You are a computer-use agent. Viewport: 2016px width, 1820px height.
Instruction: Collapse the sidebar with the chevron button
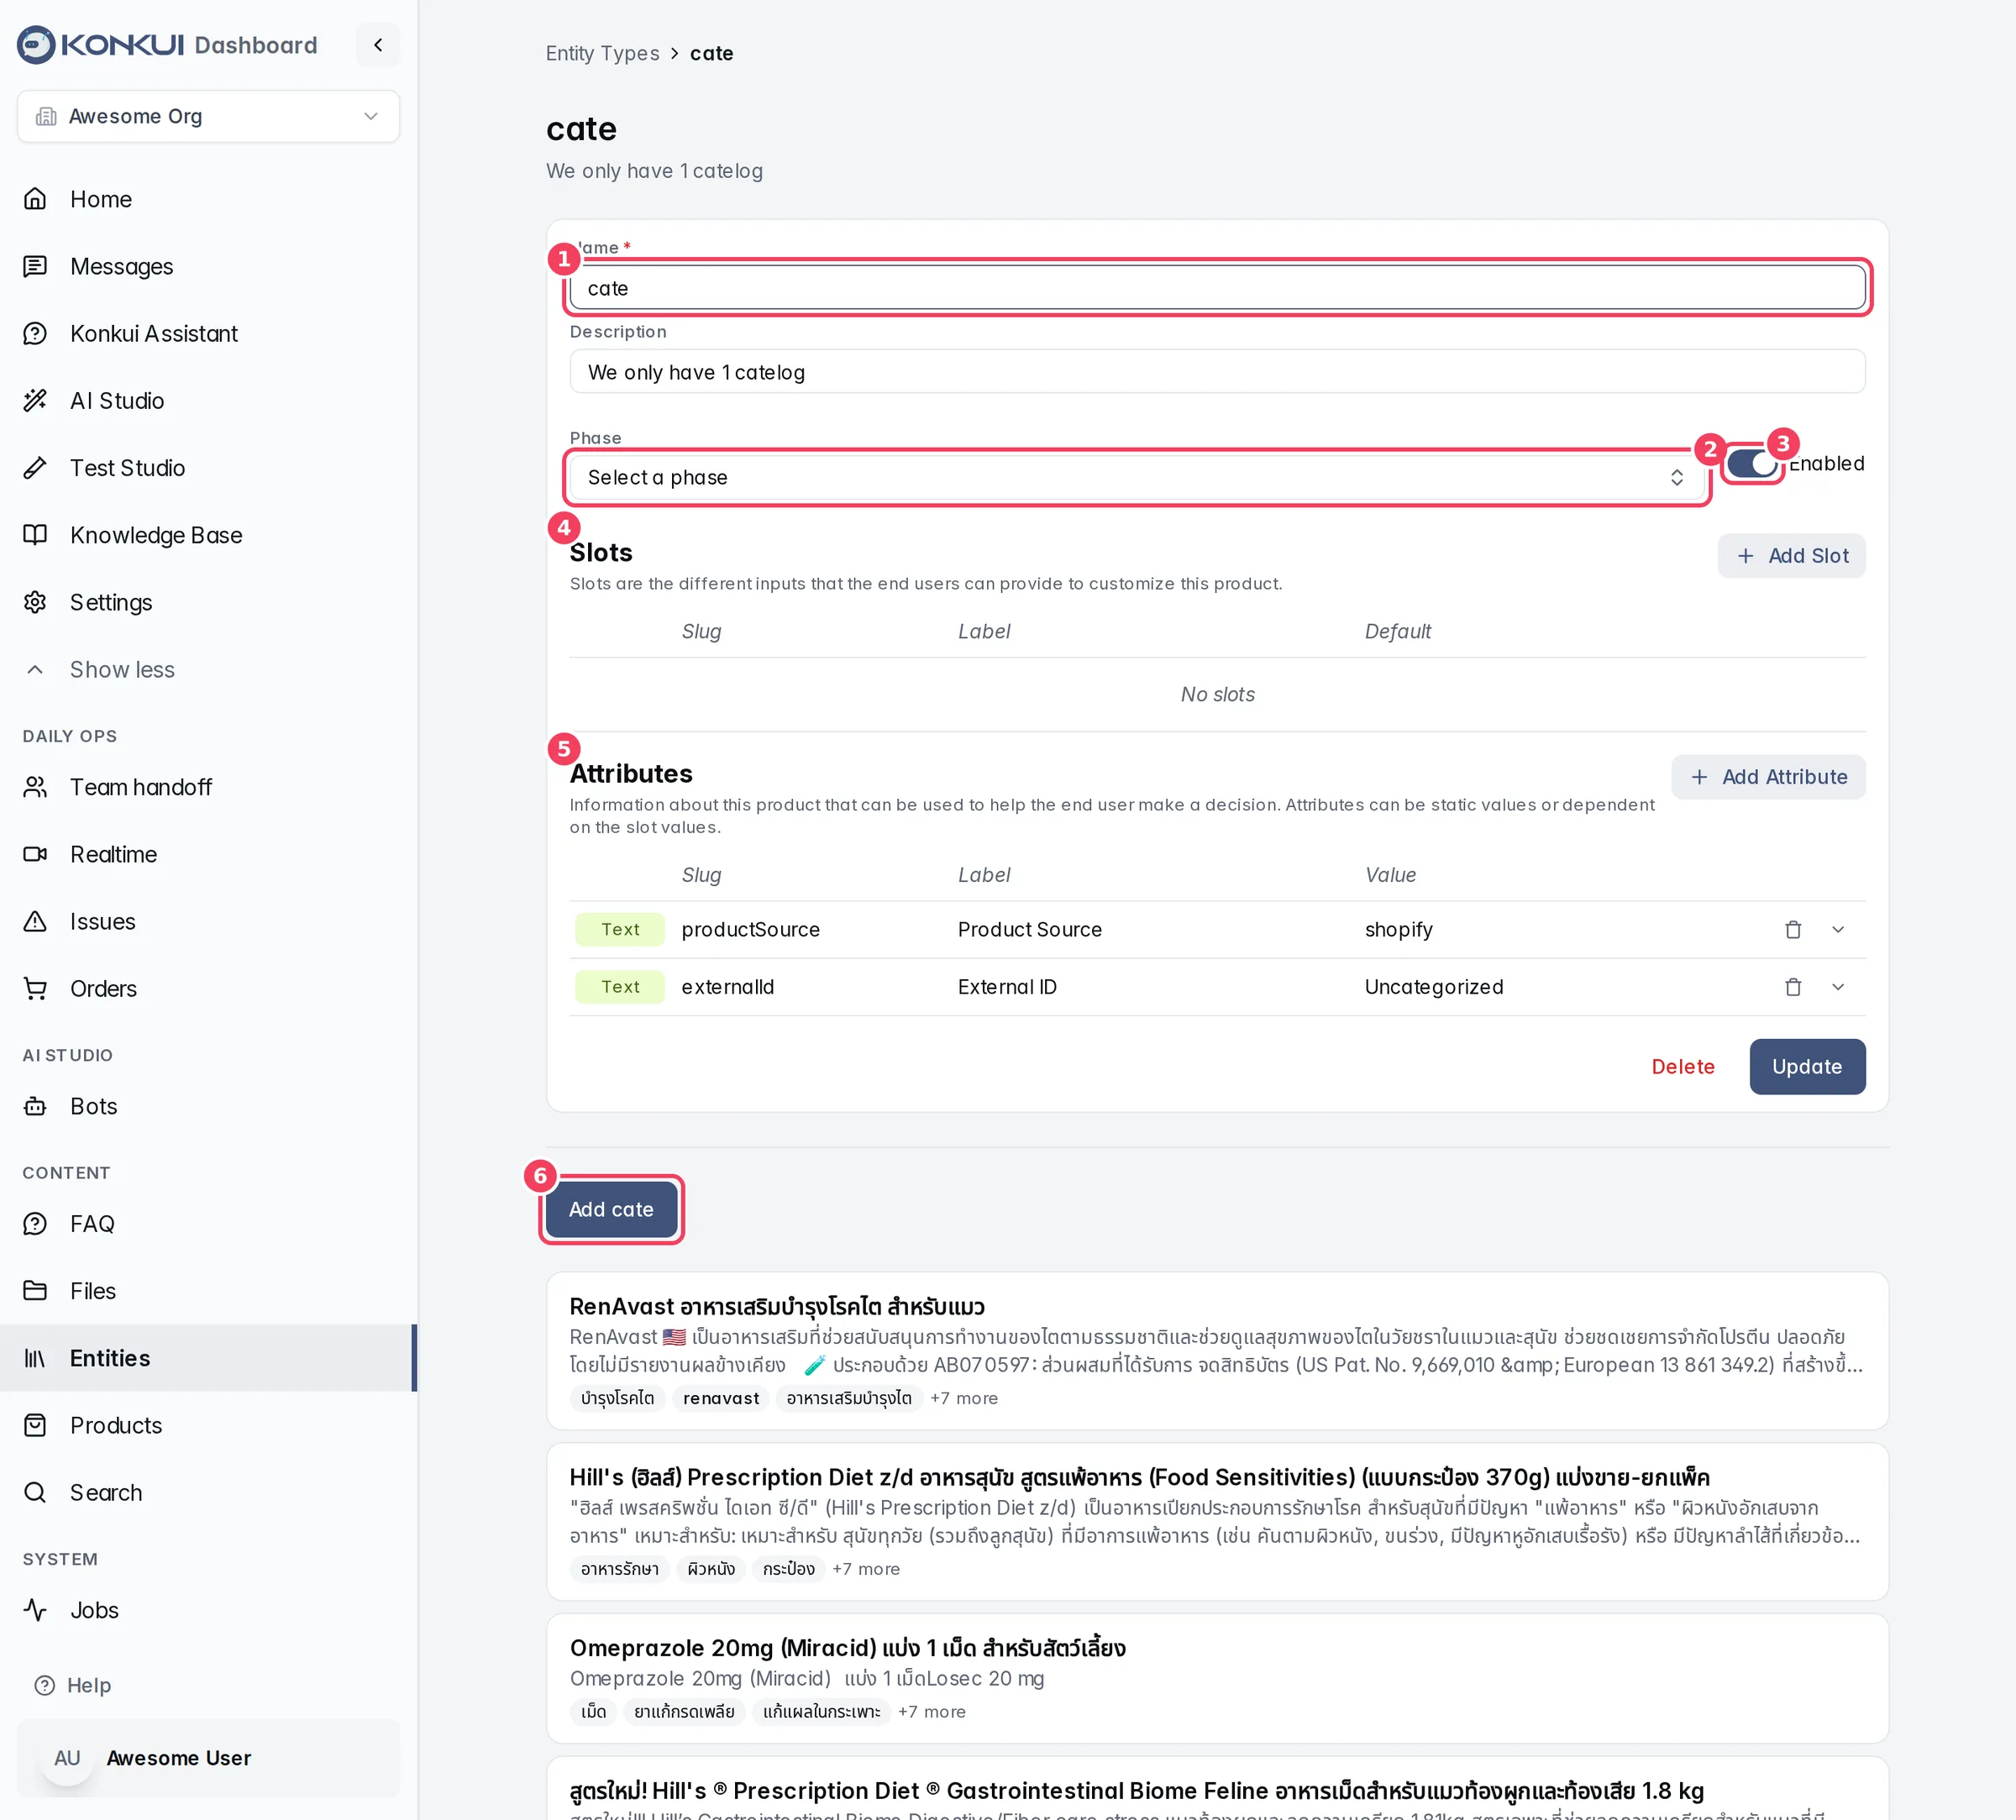[378, 45]
